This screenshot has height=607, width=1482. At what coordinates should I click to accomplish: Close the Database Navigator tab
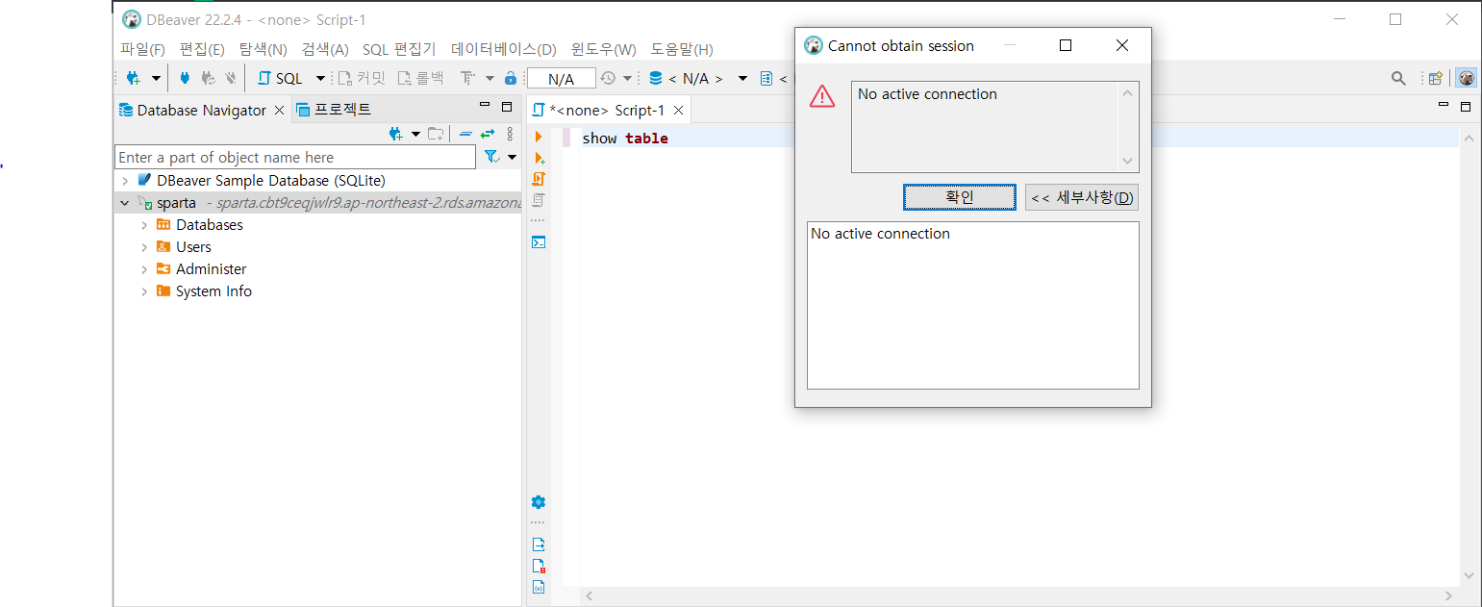click(280, 110)
